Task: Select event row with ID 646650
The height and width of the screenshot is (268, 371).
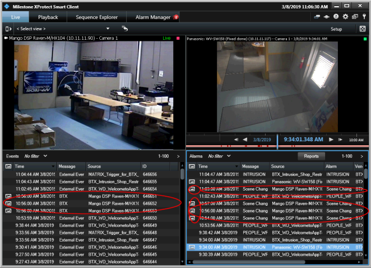Action: [91, 218]
